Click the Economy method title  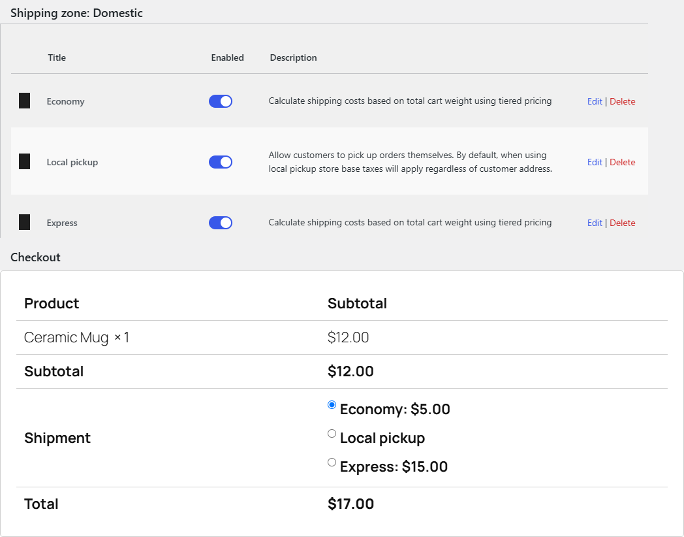tap(65, 101)
